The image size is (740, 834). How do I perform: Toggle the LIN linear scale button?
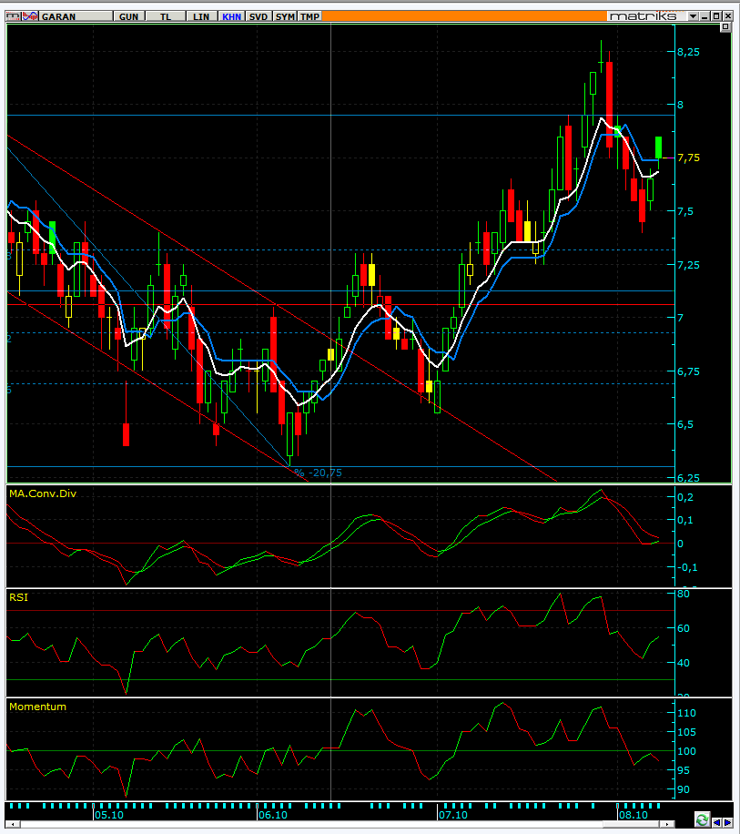point(202,16)
